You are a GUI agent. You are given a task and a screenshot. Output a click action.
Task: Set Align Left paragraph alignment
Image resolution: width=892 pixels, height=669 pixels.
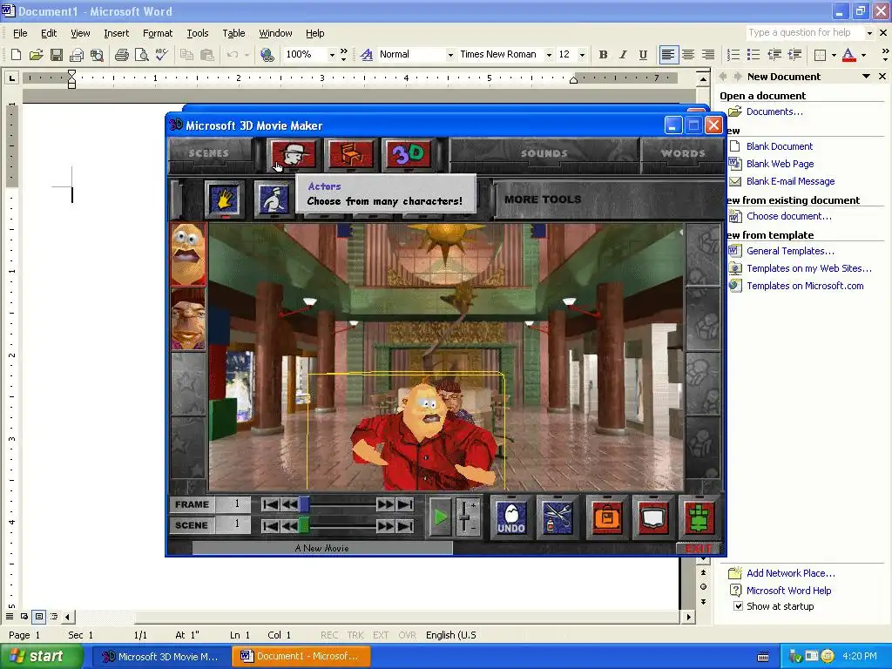tap(668, 55)
